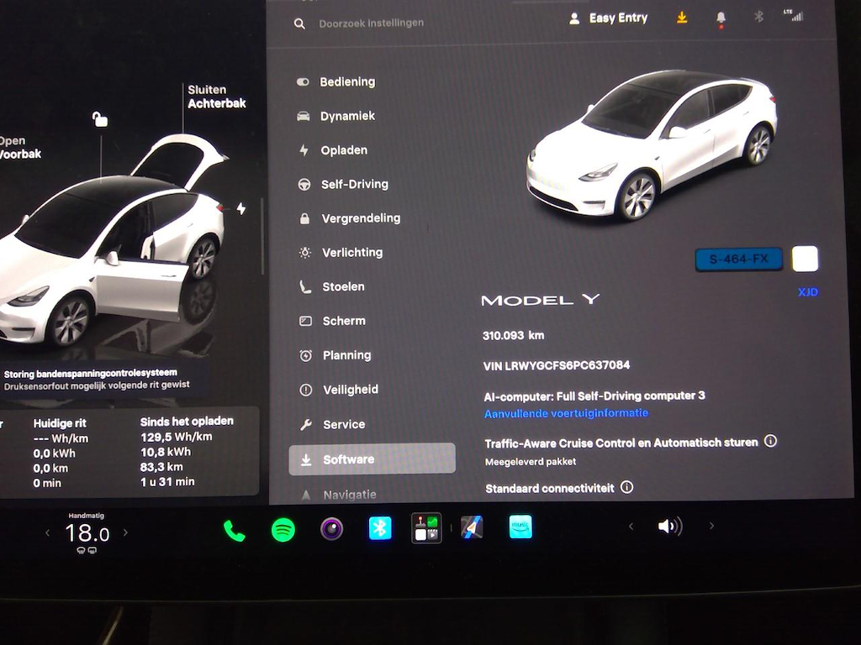Tap the white Model Y image in the settings panel

[x=652, y=145]
